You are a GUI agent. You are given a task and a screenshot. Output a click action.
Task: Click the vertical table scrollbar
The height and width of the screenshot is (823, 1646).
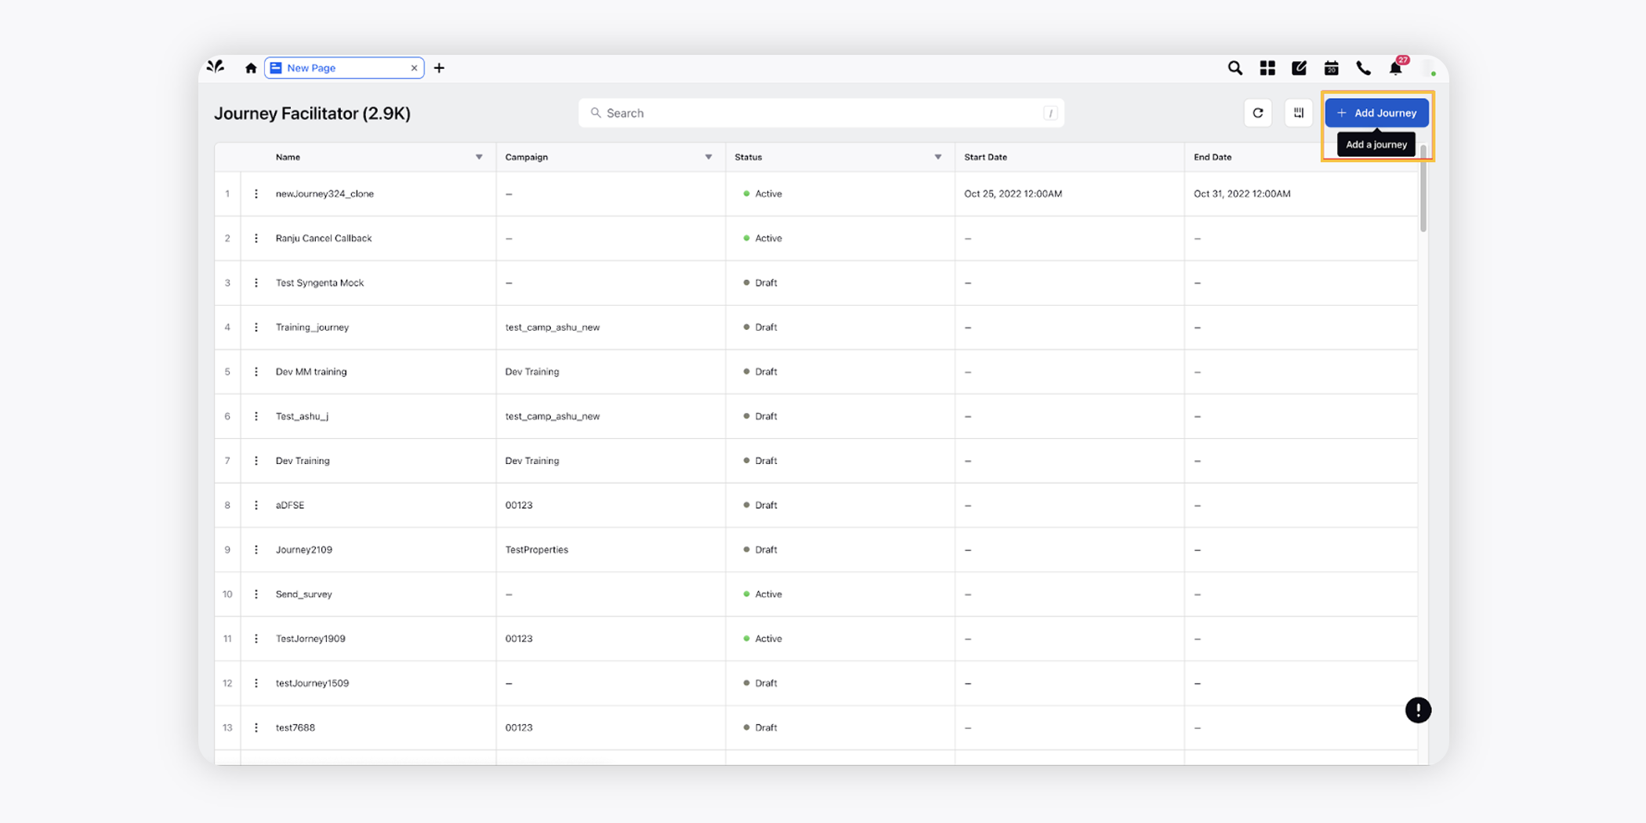point(1423,188)
